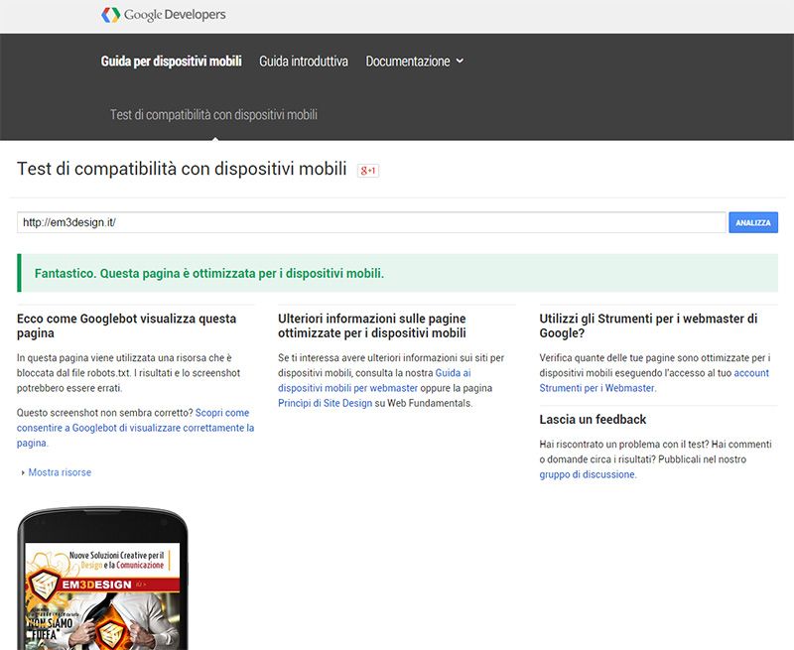
Task: Open the "Guida introduttiva" menu item
Action: pyautogui.click(x=302, y=61)
